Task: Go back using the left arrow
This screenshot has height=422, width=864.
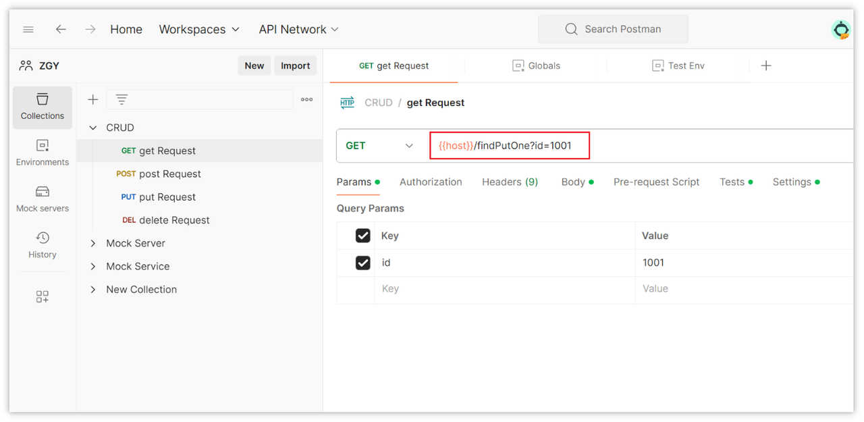Action: [x=61, y=29]
